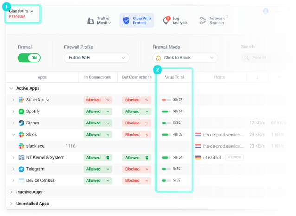Open the Traffic Monitor graph icon
Viewport: 296px width, 216px height.
90,20
